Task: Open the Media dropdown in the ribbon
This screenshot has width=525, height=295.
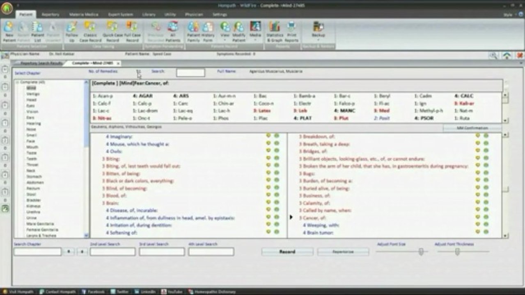Action: (x=255, y=32)
